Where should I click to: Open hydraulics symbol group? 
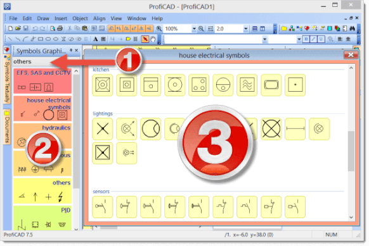[42, 136]
